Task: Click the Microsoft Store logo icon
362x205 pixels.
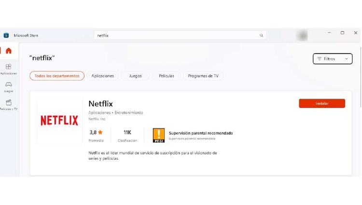Action: [6, 35]
